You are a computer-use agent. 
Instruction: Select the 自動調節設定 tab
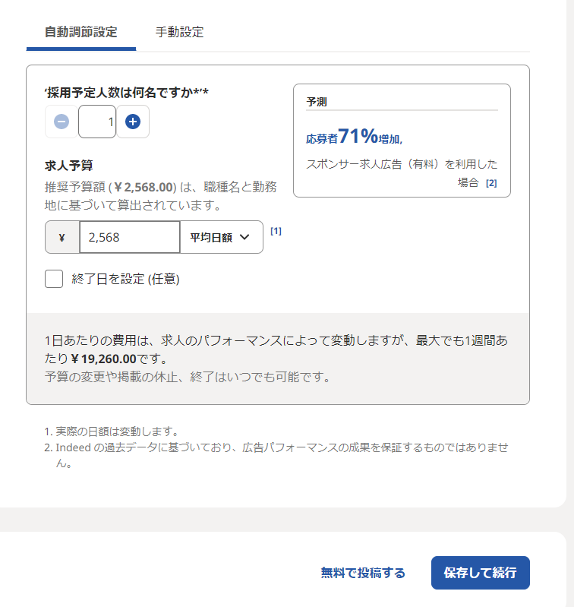pyautogui.click(x=80, y=32)
